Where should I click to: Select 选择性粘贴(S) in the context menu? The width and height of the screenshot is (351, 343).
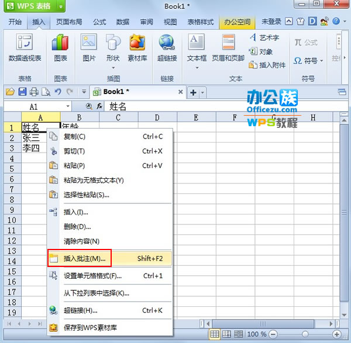110,195
